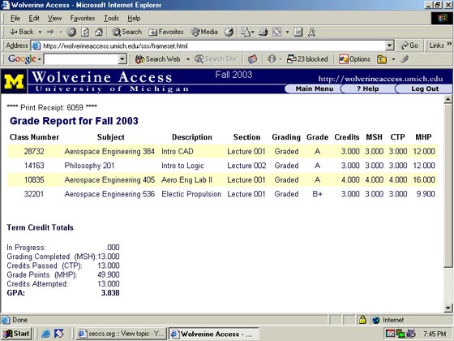Launch Internet Explorer from quick launch
Viewport: 454px width, 341px height.
(x=45, y=334)
